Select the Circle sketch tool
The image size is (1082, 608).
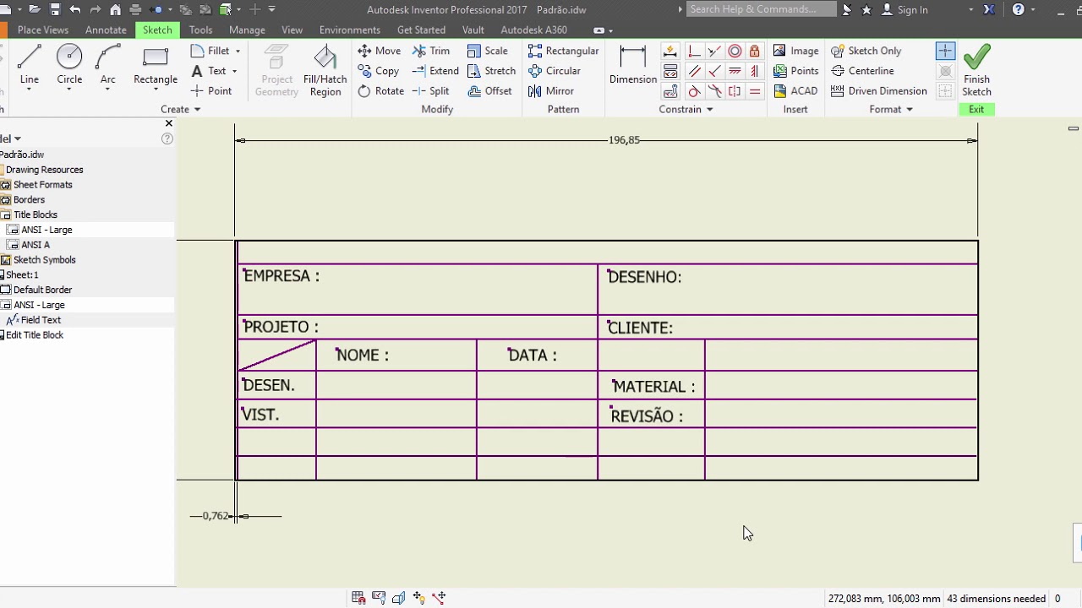click(69, 66)
